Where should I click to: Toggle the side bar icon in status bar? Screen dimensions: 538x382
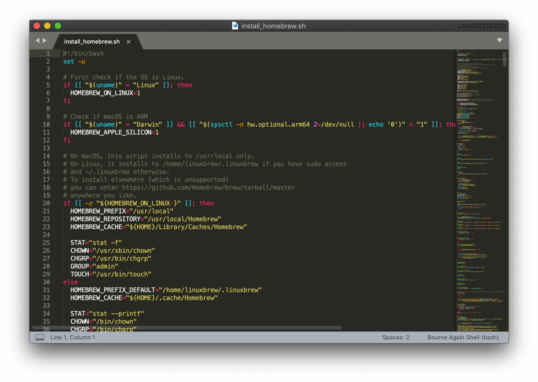coord(40,338)
